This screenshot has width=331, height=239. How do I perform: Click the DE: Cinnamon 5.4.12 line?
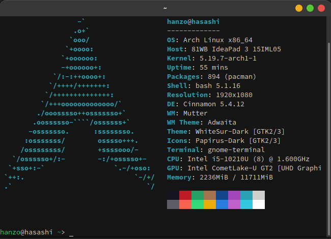206,104
